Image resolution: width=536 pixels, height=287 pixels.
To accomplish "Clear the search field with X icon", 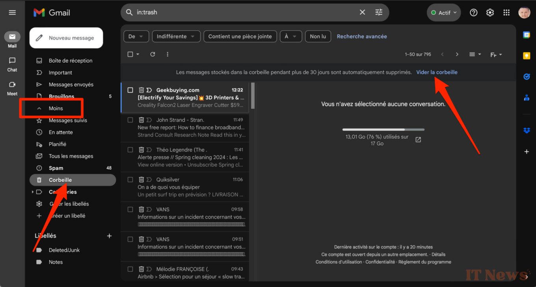I will [x=362, y=12].
